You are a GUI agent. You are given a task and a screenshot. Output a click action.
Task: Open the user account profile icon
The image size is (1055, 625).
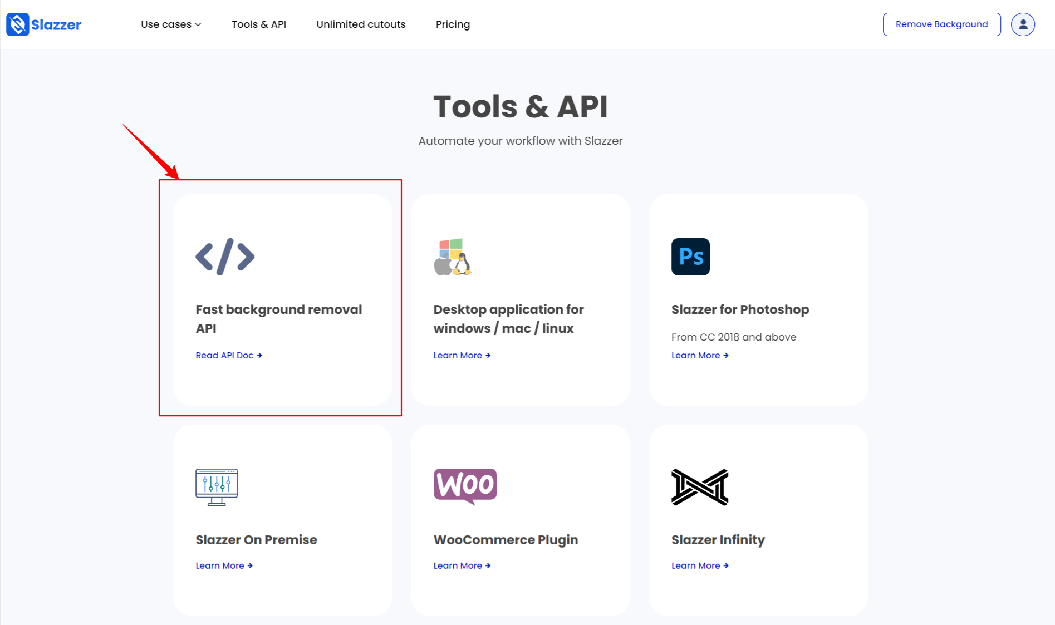[1023, 24]
